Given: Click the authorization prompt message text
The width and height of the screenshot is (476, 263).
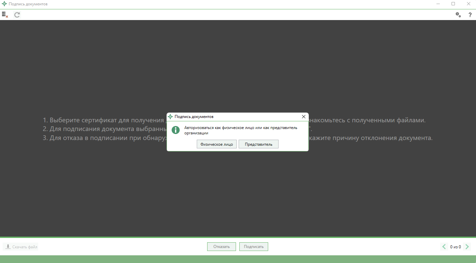Looking at the screenshot, I should click(240, 130).
